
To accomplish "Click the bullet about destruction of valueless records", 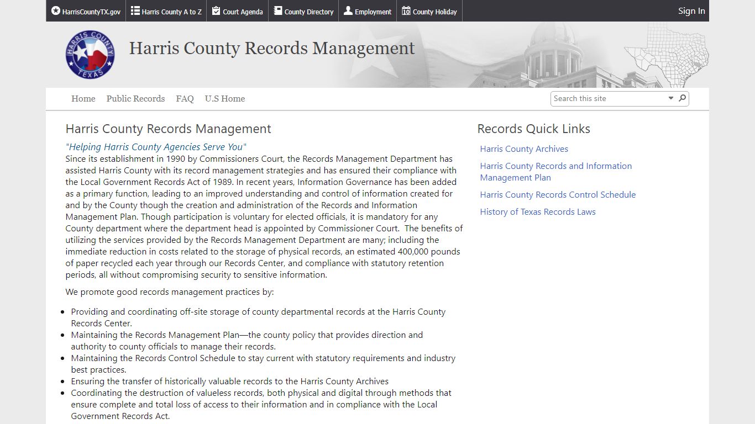I will 261,405.
